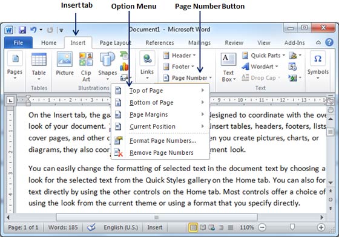Viewport: 339px width, 237px height.
Task: Open the Quick Parts menu
Action: point(263,56)
